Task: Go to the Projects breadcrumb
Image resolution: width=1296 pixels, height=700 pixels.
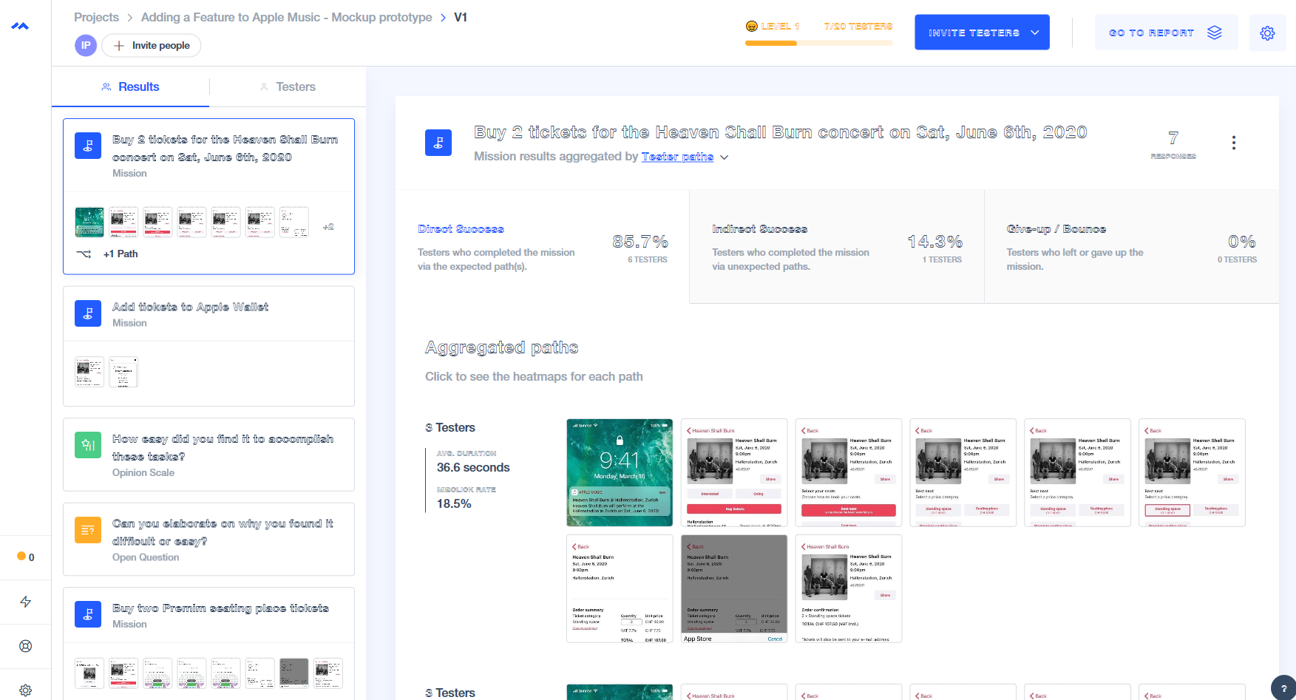Action: [x=96, y=17]
